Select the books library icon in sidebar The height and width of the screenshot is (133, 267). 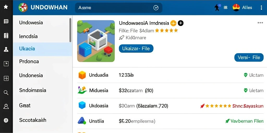(x=6, y=35)
